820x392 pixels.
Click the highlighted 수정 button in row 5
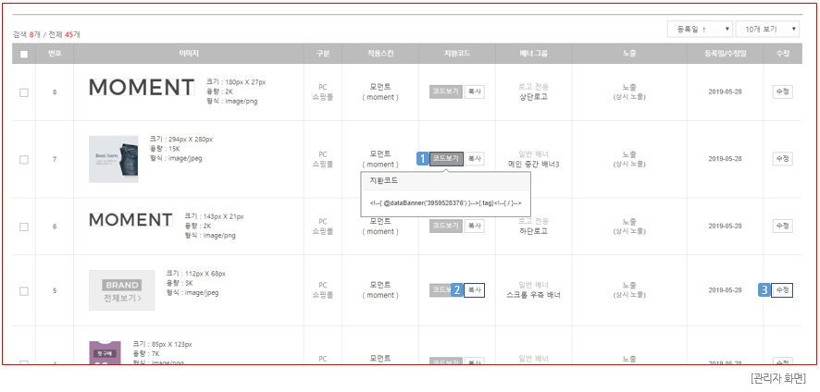click(x=782, y=290)
